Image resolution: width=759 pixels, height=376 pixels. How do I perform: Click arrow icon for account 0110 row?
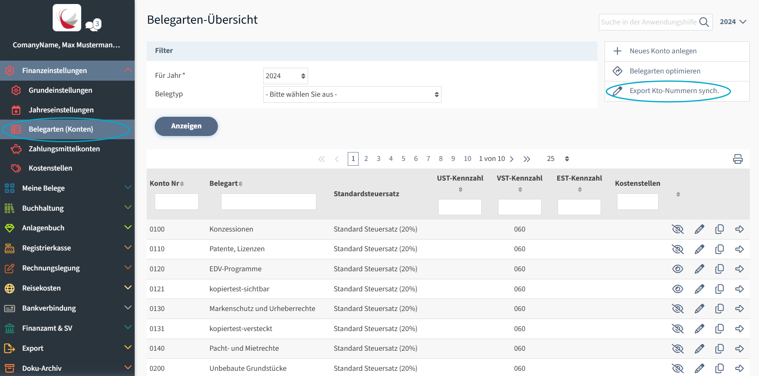point(739,249)
